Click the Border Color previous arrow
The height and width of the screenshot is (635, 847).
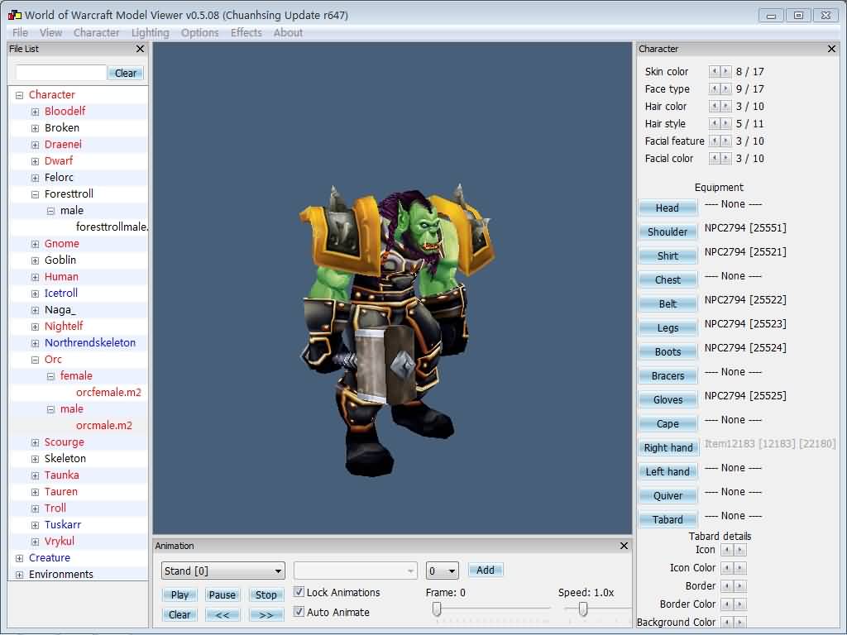(x=728, y=604)
